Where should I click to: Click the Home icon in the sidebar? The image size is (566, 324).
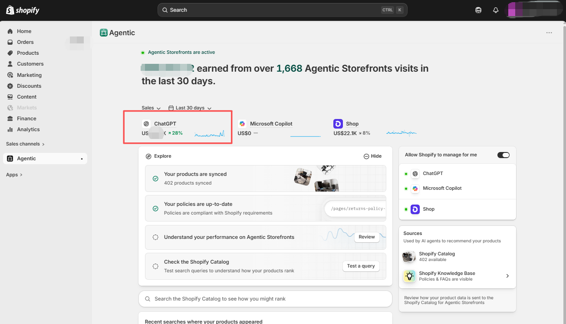point(10,31)
